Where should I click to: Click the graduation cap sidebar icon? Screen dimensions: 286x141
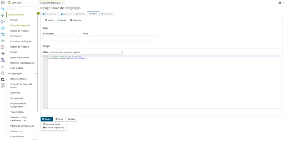tap(3, 53)
